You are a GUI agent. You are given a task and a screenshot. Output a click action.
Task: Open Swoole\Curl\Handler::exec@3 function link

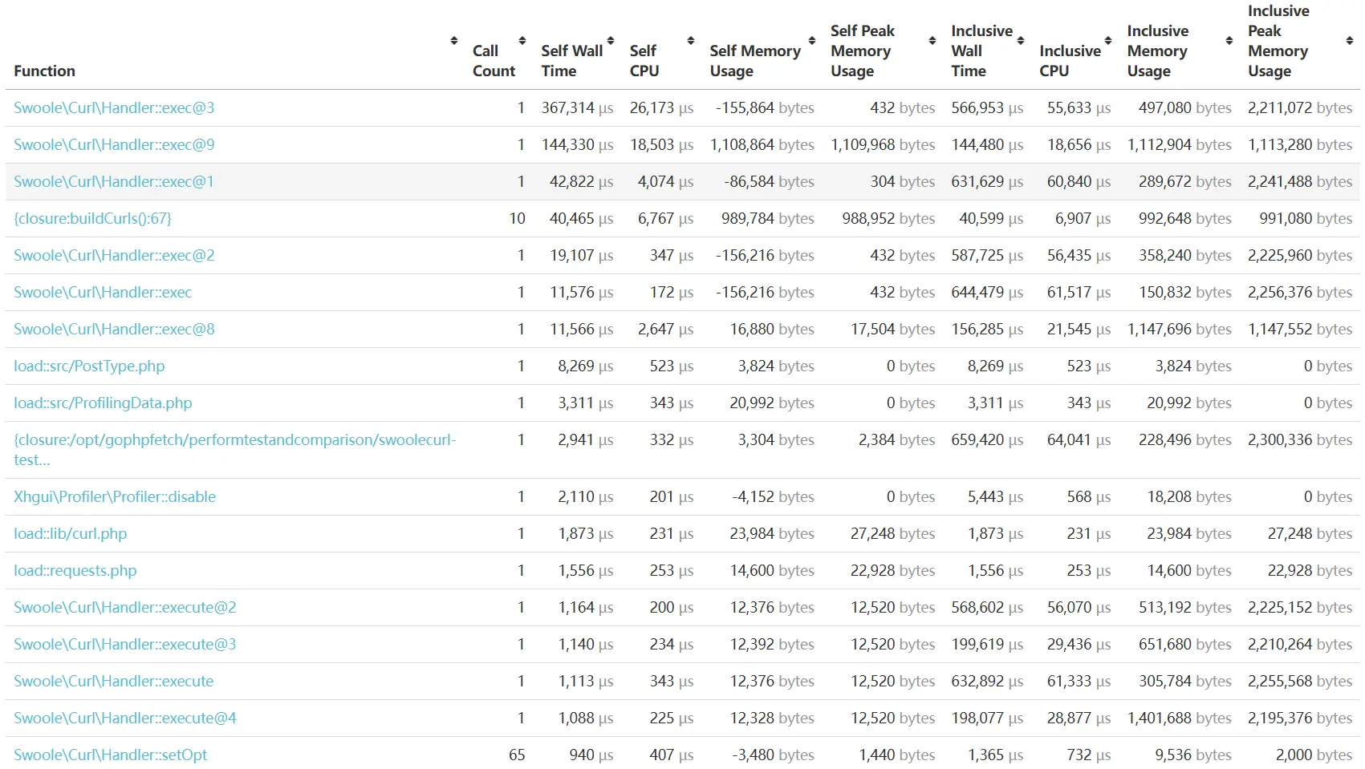pos(114,108)
